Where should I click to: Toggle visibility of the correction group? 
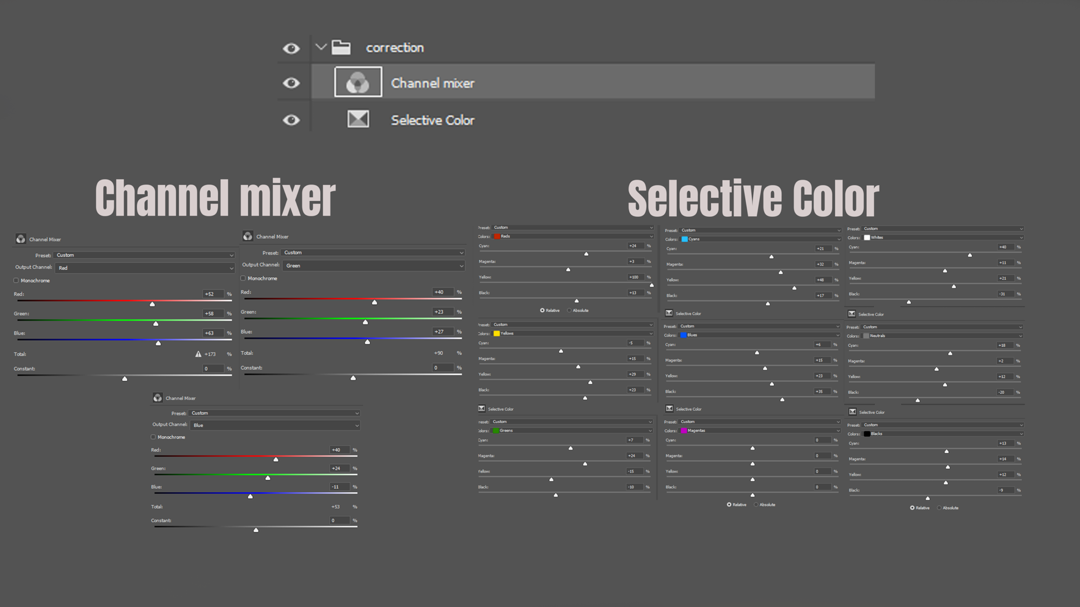(x=292, y=47)
